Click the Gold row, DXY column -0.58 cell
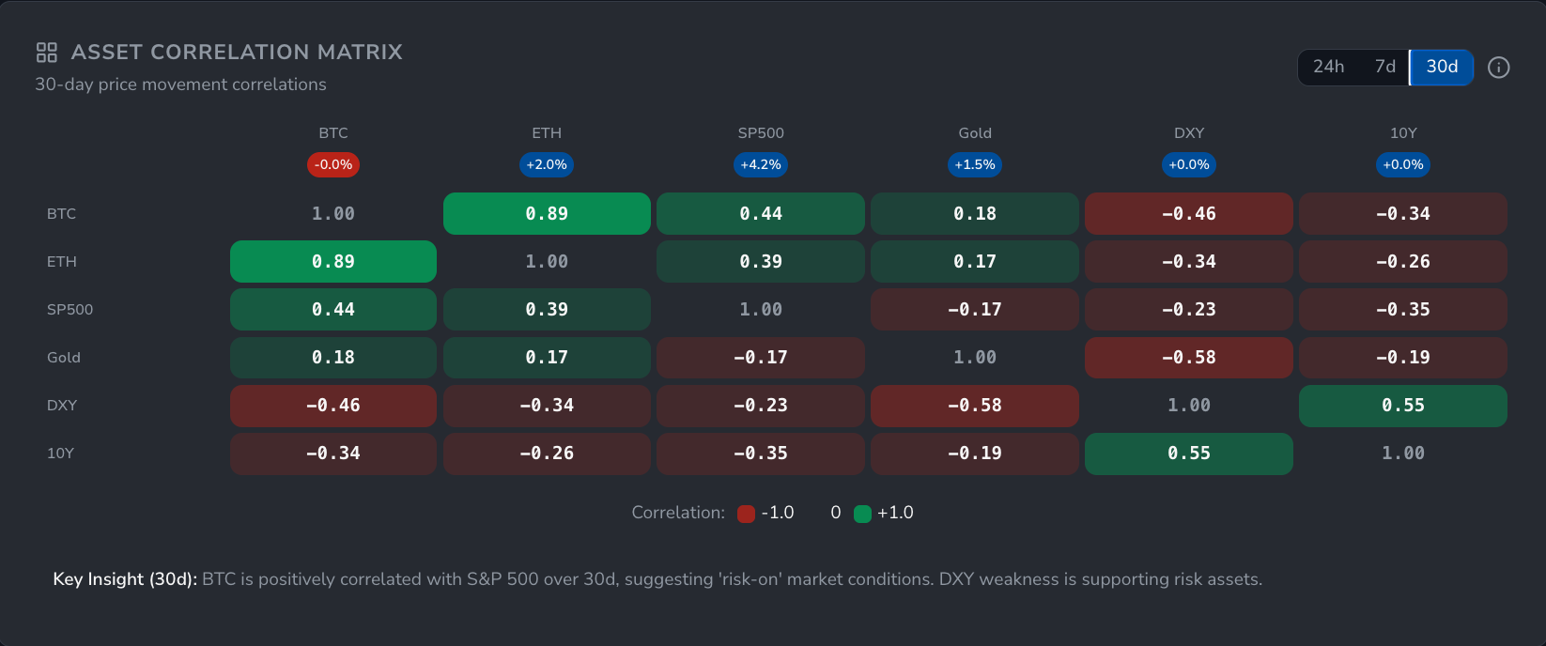1546x646 pixels. [1189, 358]
